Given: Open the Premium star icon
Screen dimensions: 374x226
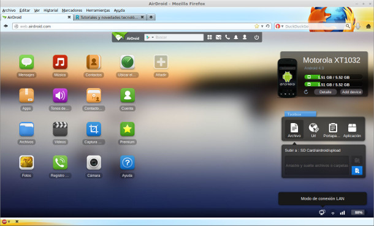Looking at the screenshot, I should tap(128, 129).
